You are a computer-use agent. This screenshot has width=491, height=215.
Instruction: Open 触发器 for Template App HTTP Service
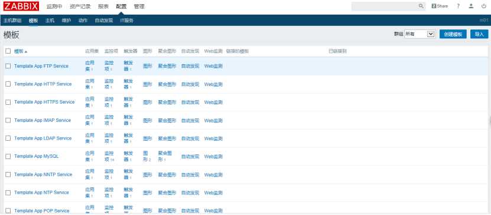(128, 84)
